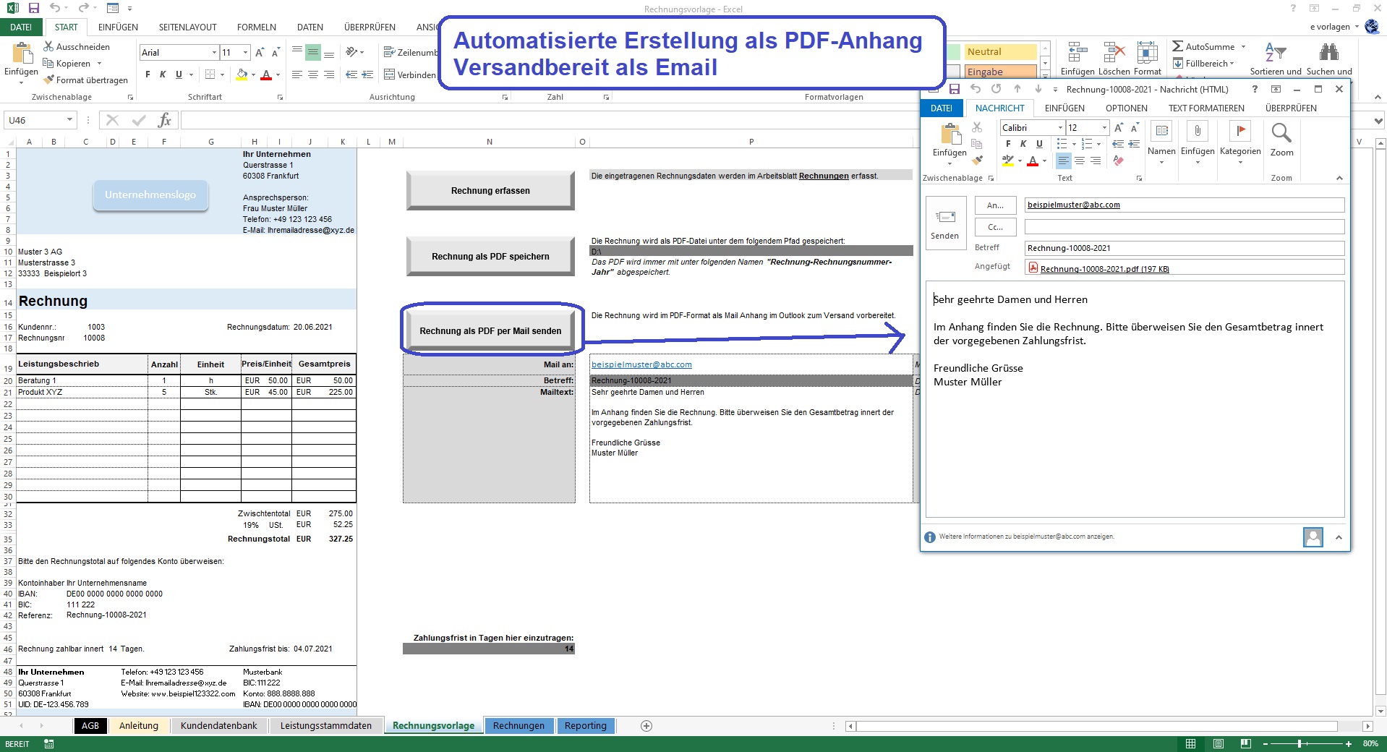Open beispielmuster@abc.com link in sheet

641,364
